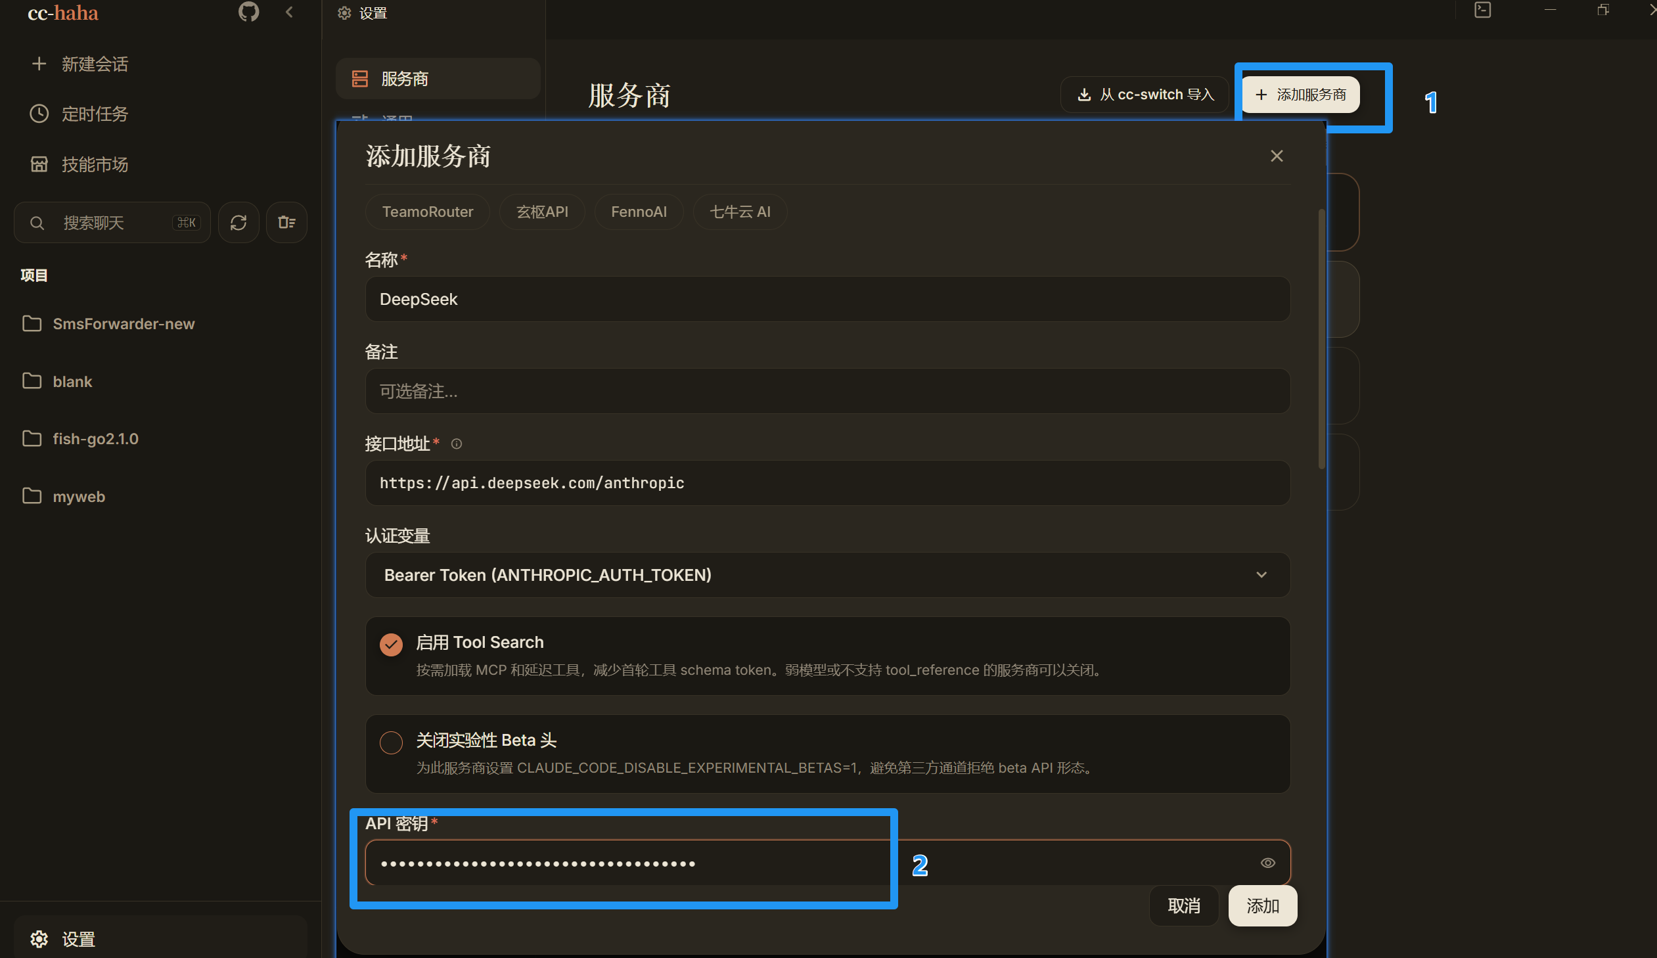Image resolution: width=1657 pixels, height=958 pixels.
Task: Start a new chat with 新建会话
Action: click(x=79, y=64)
